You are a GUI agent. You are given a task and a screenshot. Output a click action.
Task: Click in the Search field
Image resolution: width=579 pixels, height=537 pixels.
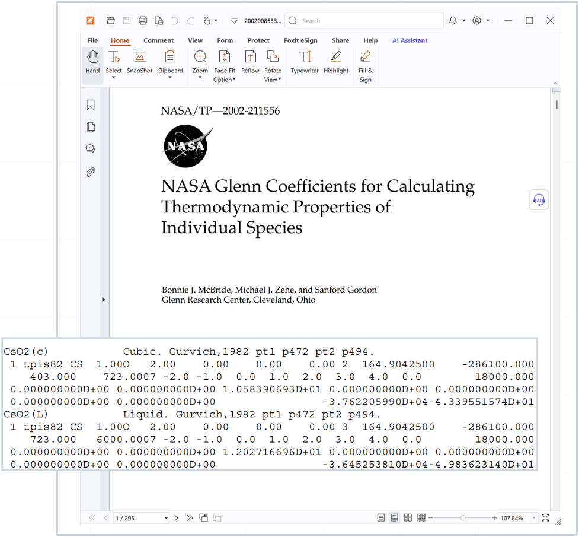[364, 21]
